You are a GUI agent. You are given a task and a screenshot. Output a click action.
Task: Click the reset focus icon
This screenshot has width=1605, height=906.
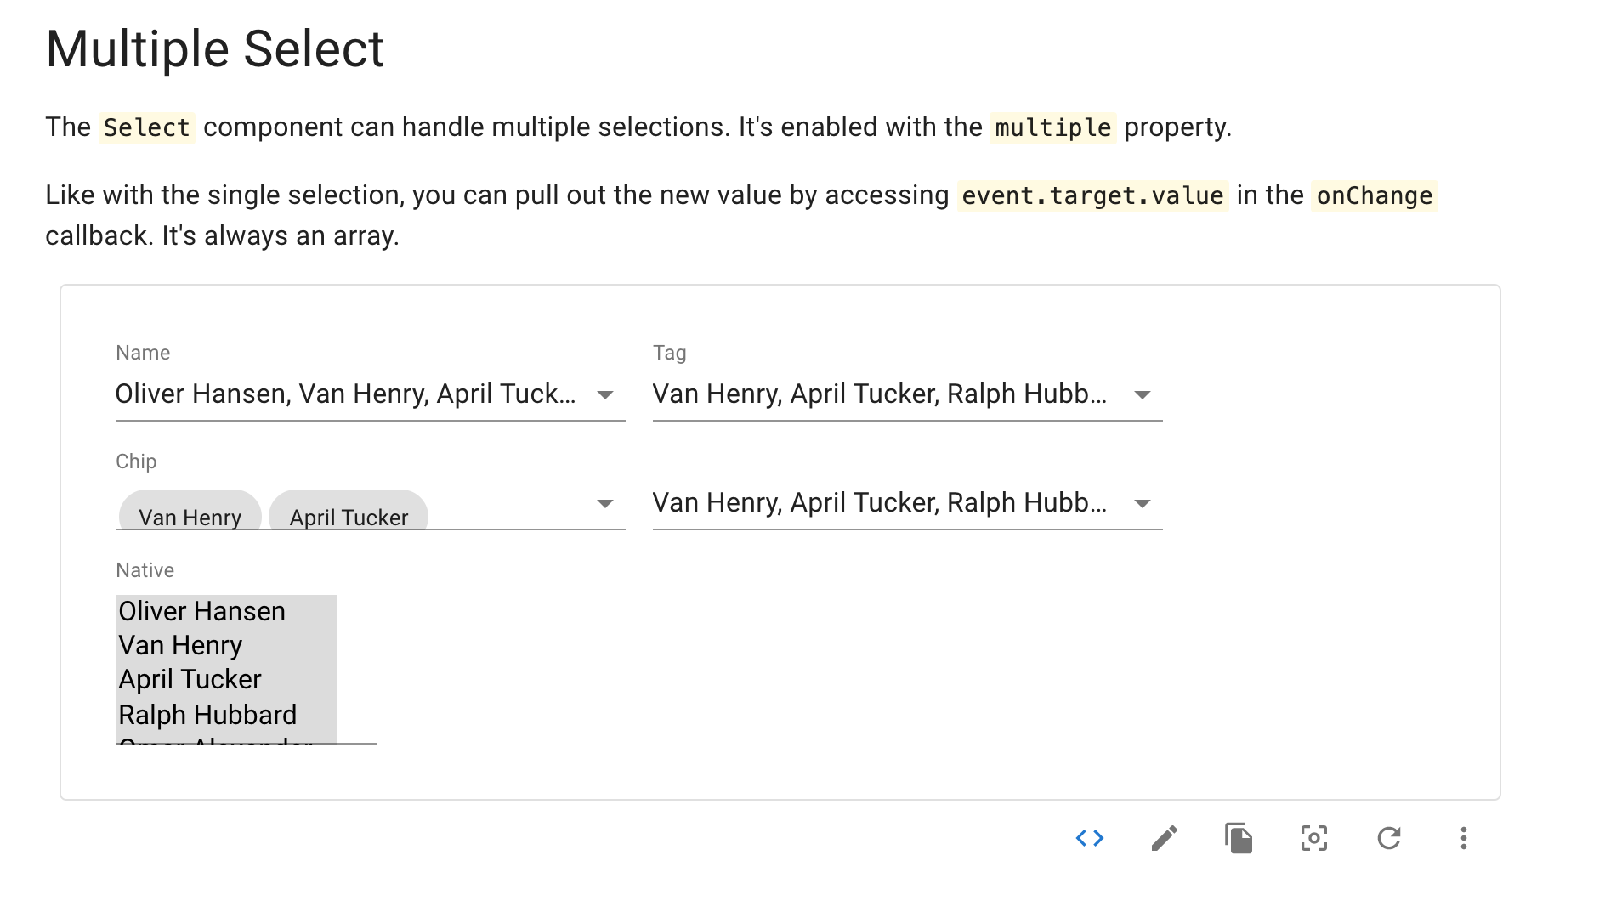[1313, 839]
